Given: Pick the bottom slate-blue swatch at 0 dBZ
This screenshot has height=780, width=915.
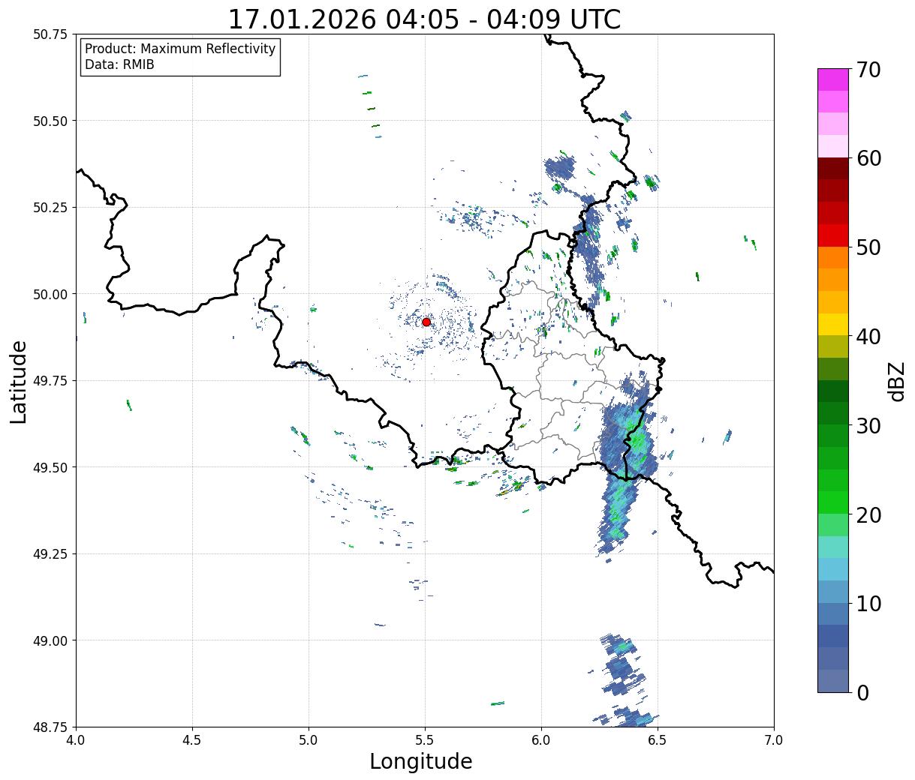Looking at the screenshot, I should tap(833, 680).
